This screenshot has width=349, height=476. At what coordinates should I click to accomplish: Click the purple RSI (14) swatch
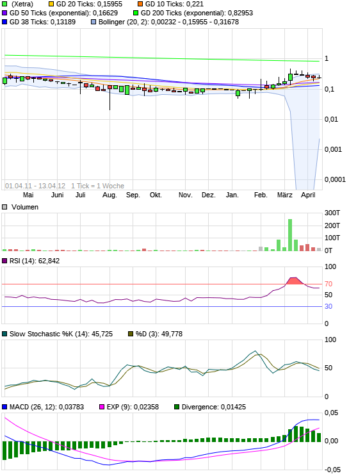click(4, 261)
